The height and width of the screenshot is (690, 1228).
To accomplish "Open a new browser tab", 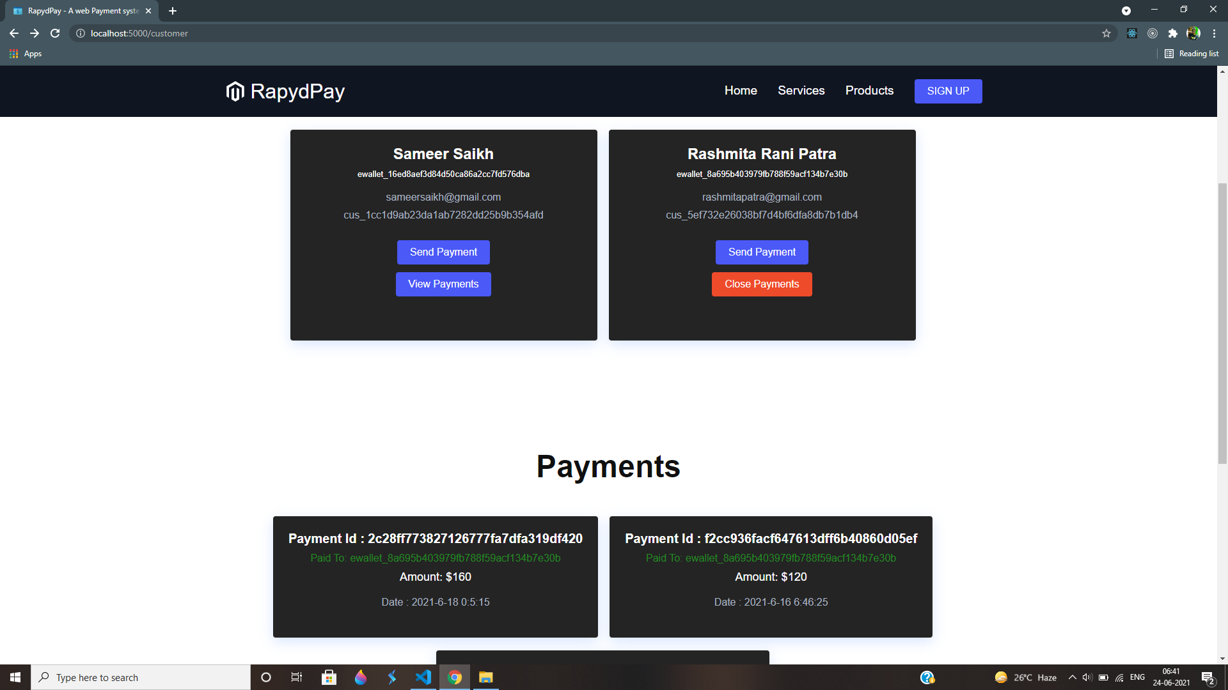I will coord(173,11).
